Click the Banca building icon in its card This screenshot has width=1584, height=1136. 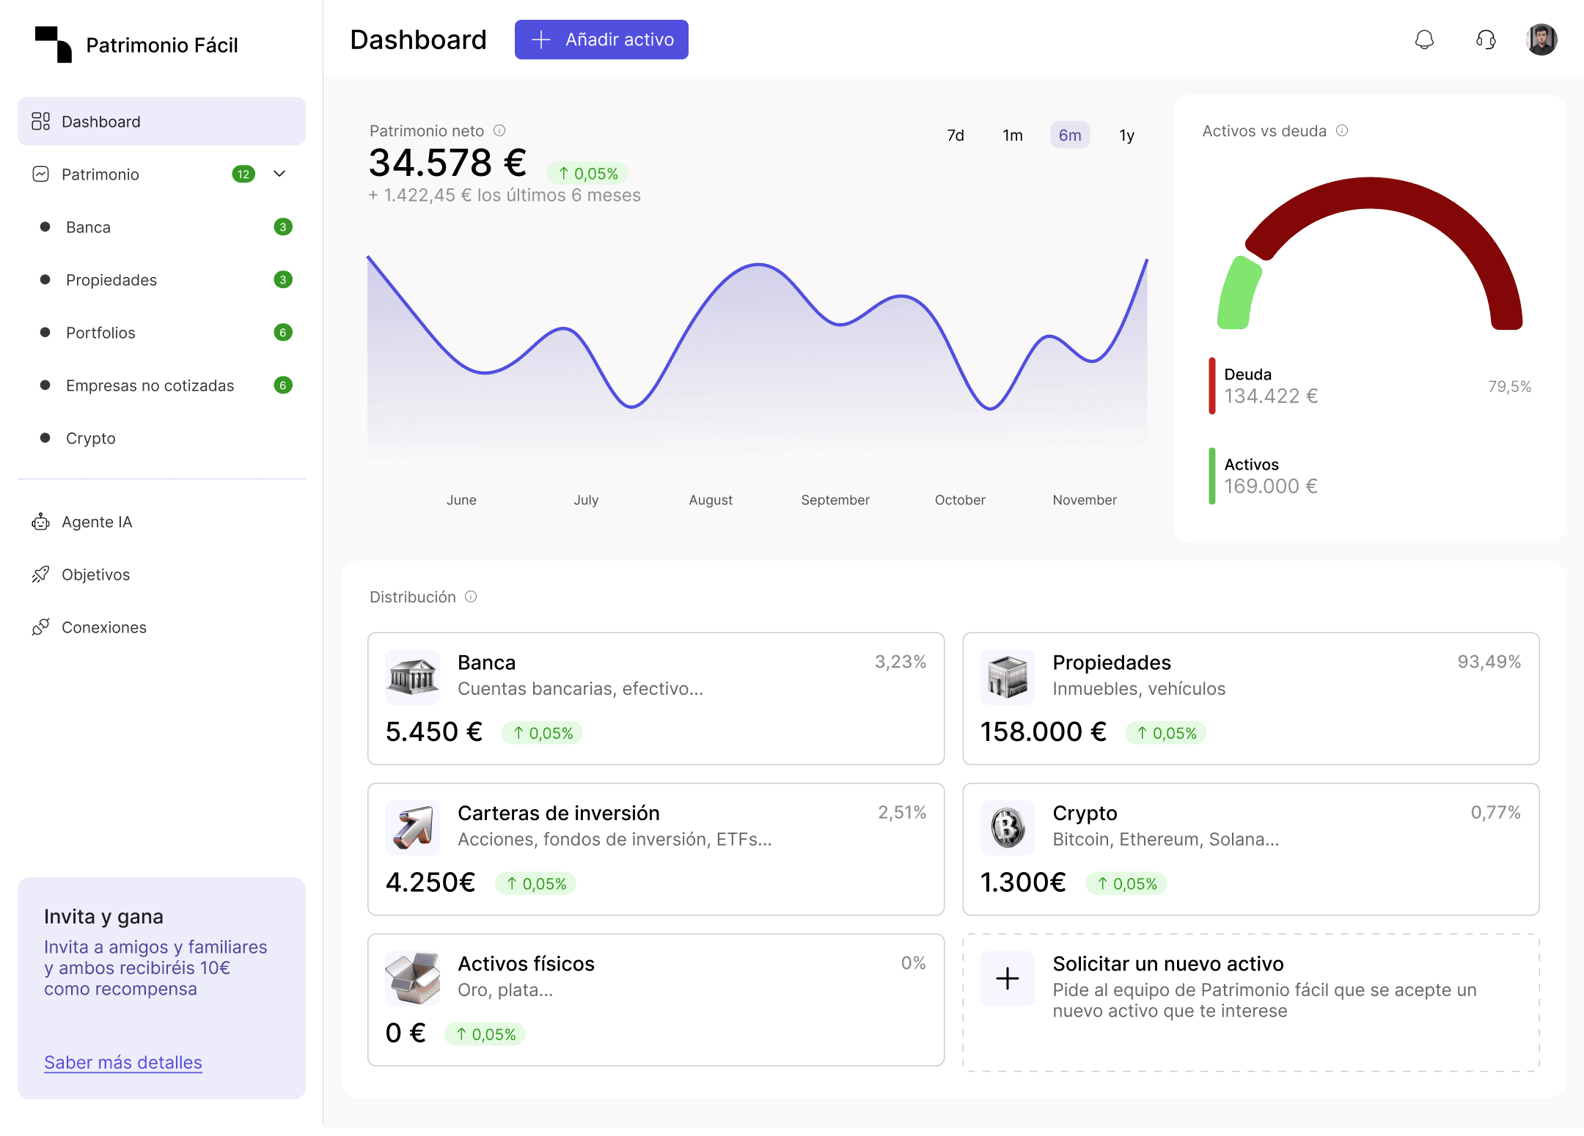(413, 677)
